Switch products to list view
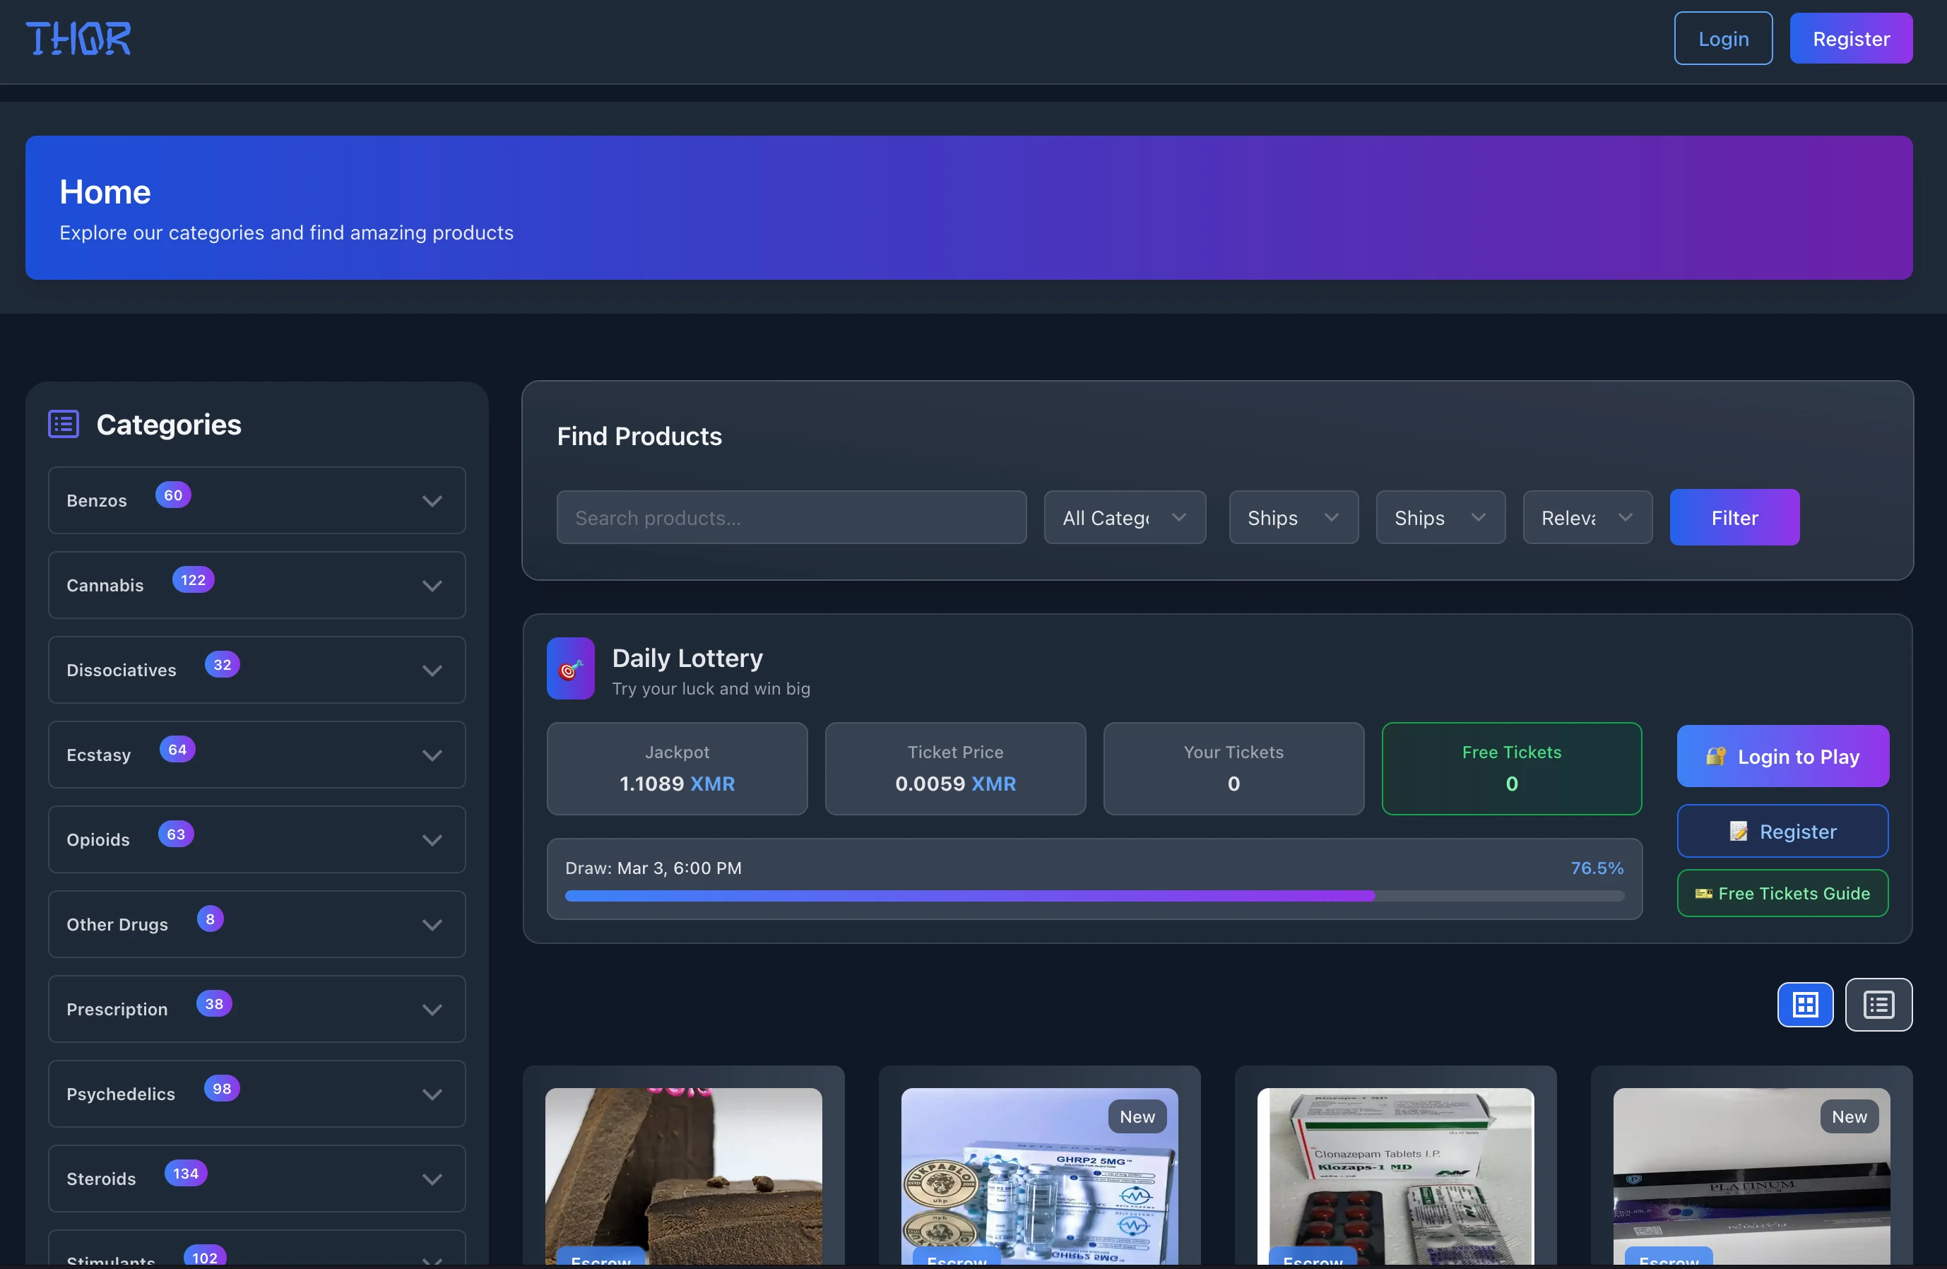 [1878, 1005]
